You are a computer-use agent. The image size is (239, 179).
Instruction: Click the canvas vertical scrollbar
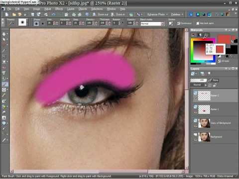pos(186,98)
